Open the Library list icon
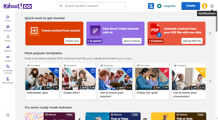Viewport: 218px width, 120px height. pos(8,37)
